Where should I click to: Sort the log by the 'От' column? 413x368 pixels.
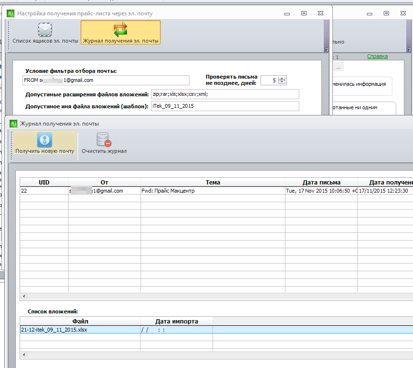click(x=104, y=182)
